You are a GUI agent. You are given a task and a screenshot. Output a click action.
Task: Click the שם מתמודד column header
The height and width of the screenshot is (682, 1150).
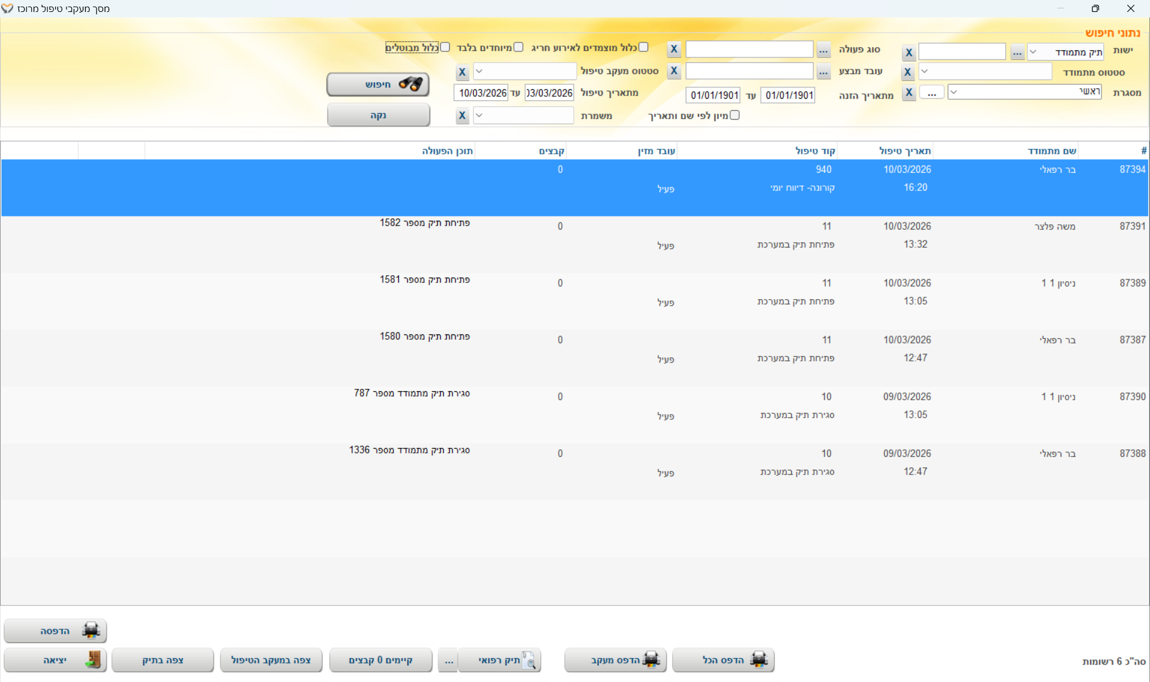click(1051, 151)
